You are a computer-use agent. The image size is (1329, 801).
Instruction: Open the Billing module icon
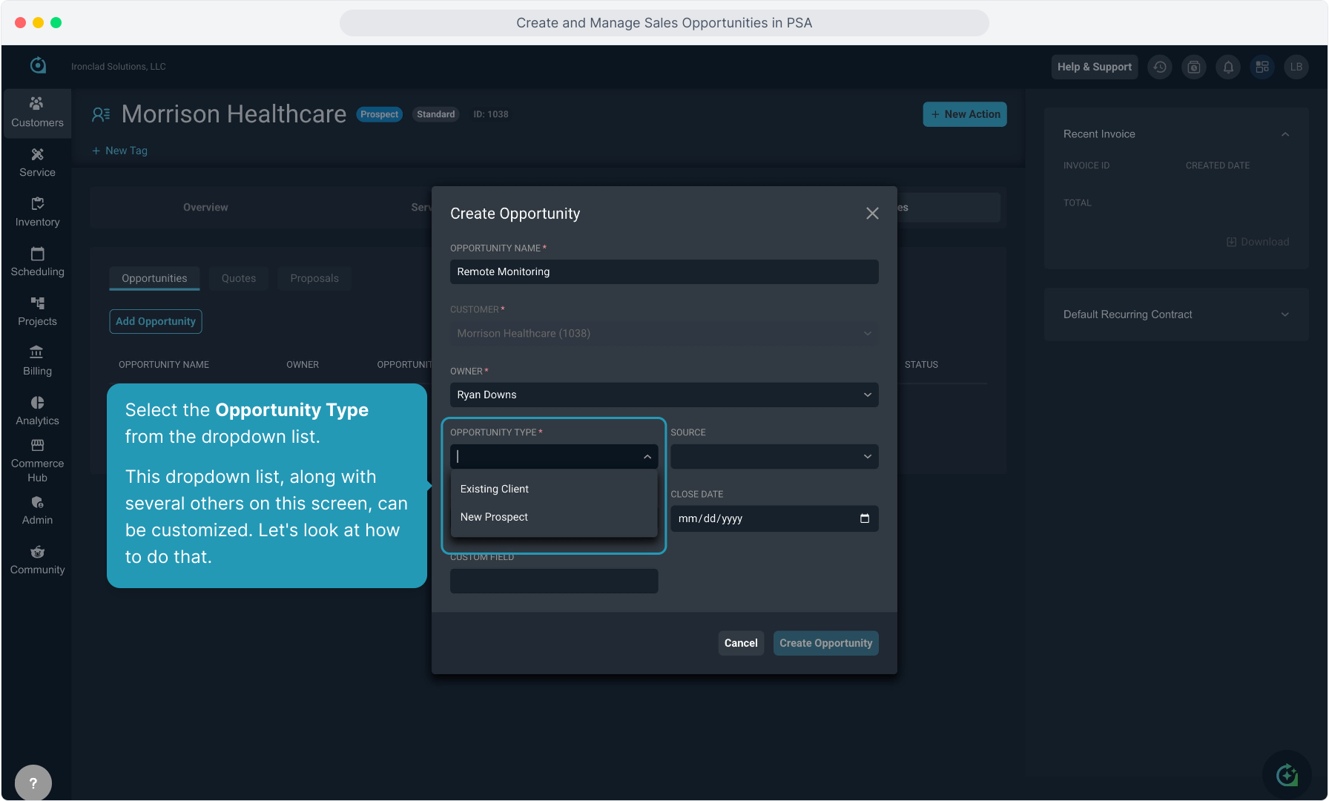(x=37, y=361)
